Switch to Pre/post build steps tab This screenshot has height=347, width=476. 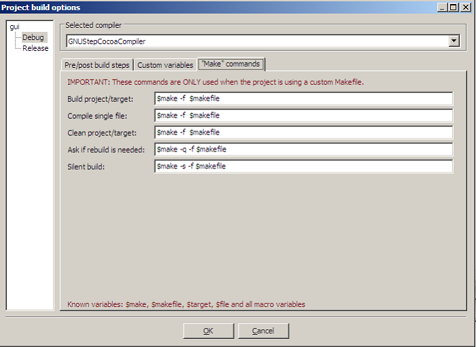(x=97, y=65)
